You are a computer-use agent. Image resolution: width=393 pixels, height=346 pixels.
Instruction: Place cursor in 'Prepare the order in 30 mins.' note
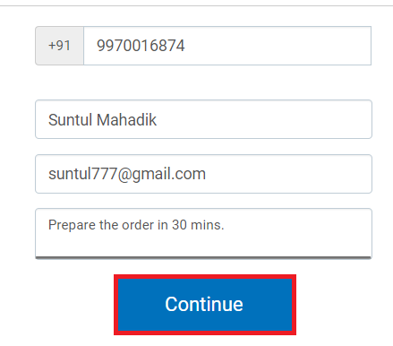[136, 225]
